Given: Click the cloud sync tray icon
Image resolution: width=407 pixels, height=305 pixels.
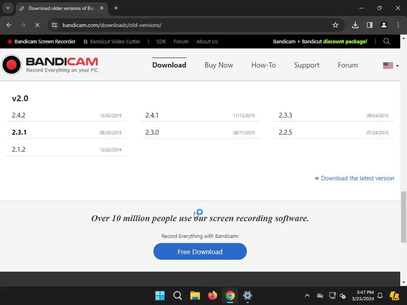Looking at the screenshot, I should pyautogui.click(x=320, y=295).
